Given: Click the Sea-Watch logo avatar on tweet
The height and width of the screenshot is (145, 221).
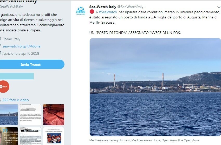Looking at the screenshot, I should tap(81, 11).
